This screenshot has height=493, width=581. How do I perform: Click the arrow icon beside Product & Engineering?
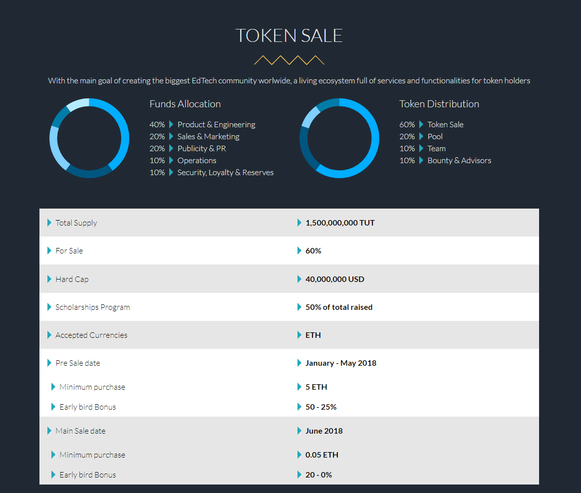171,124
